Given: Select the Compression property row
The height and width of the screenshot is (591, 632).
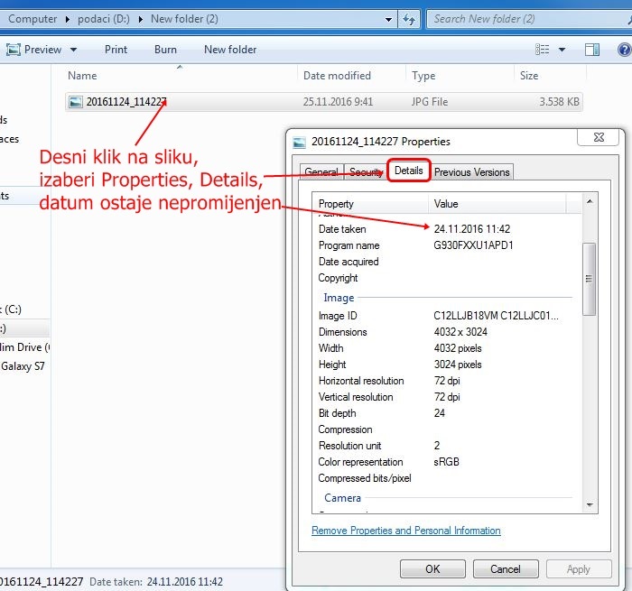Looking at the screenshot, I should click(448, 429).
